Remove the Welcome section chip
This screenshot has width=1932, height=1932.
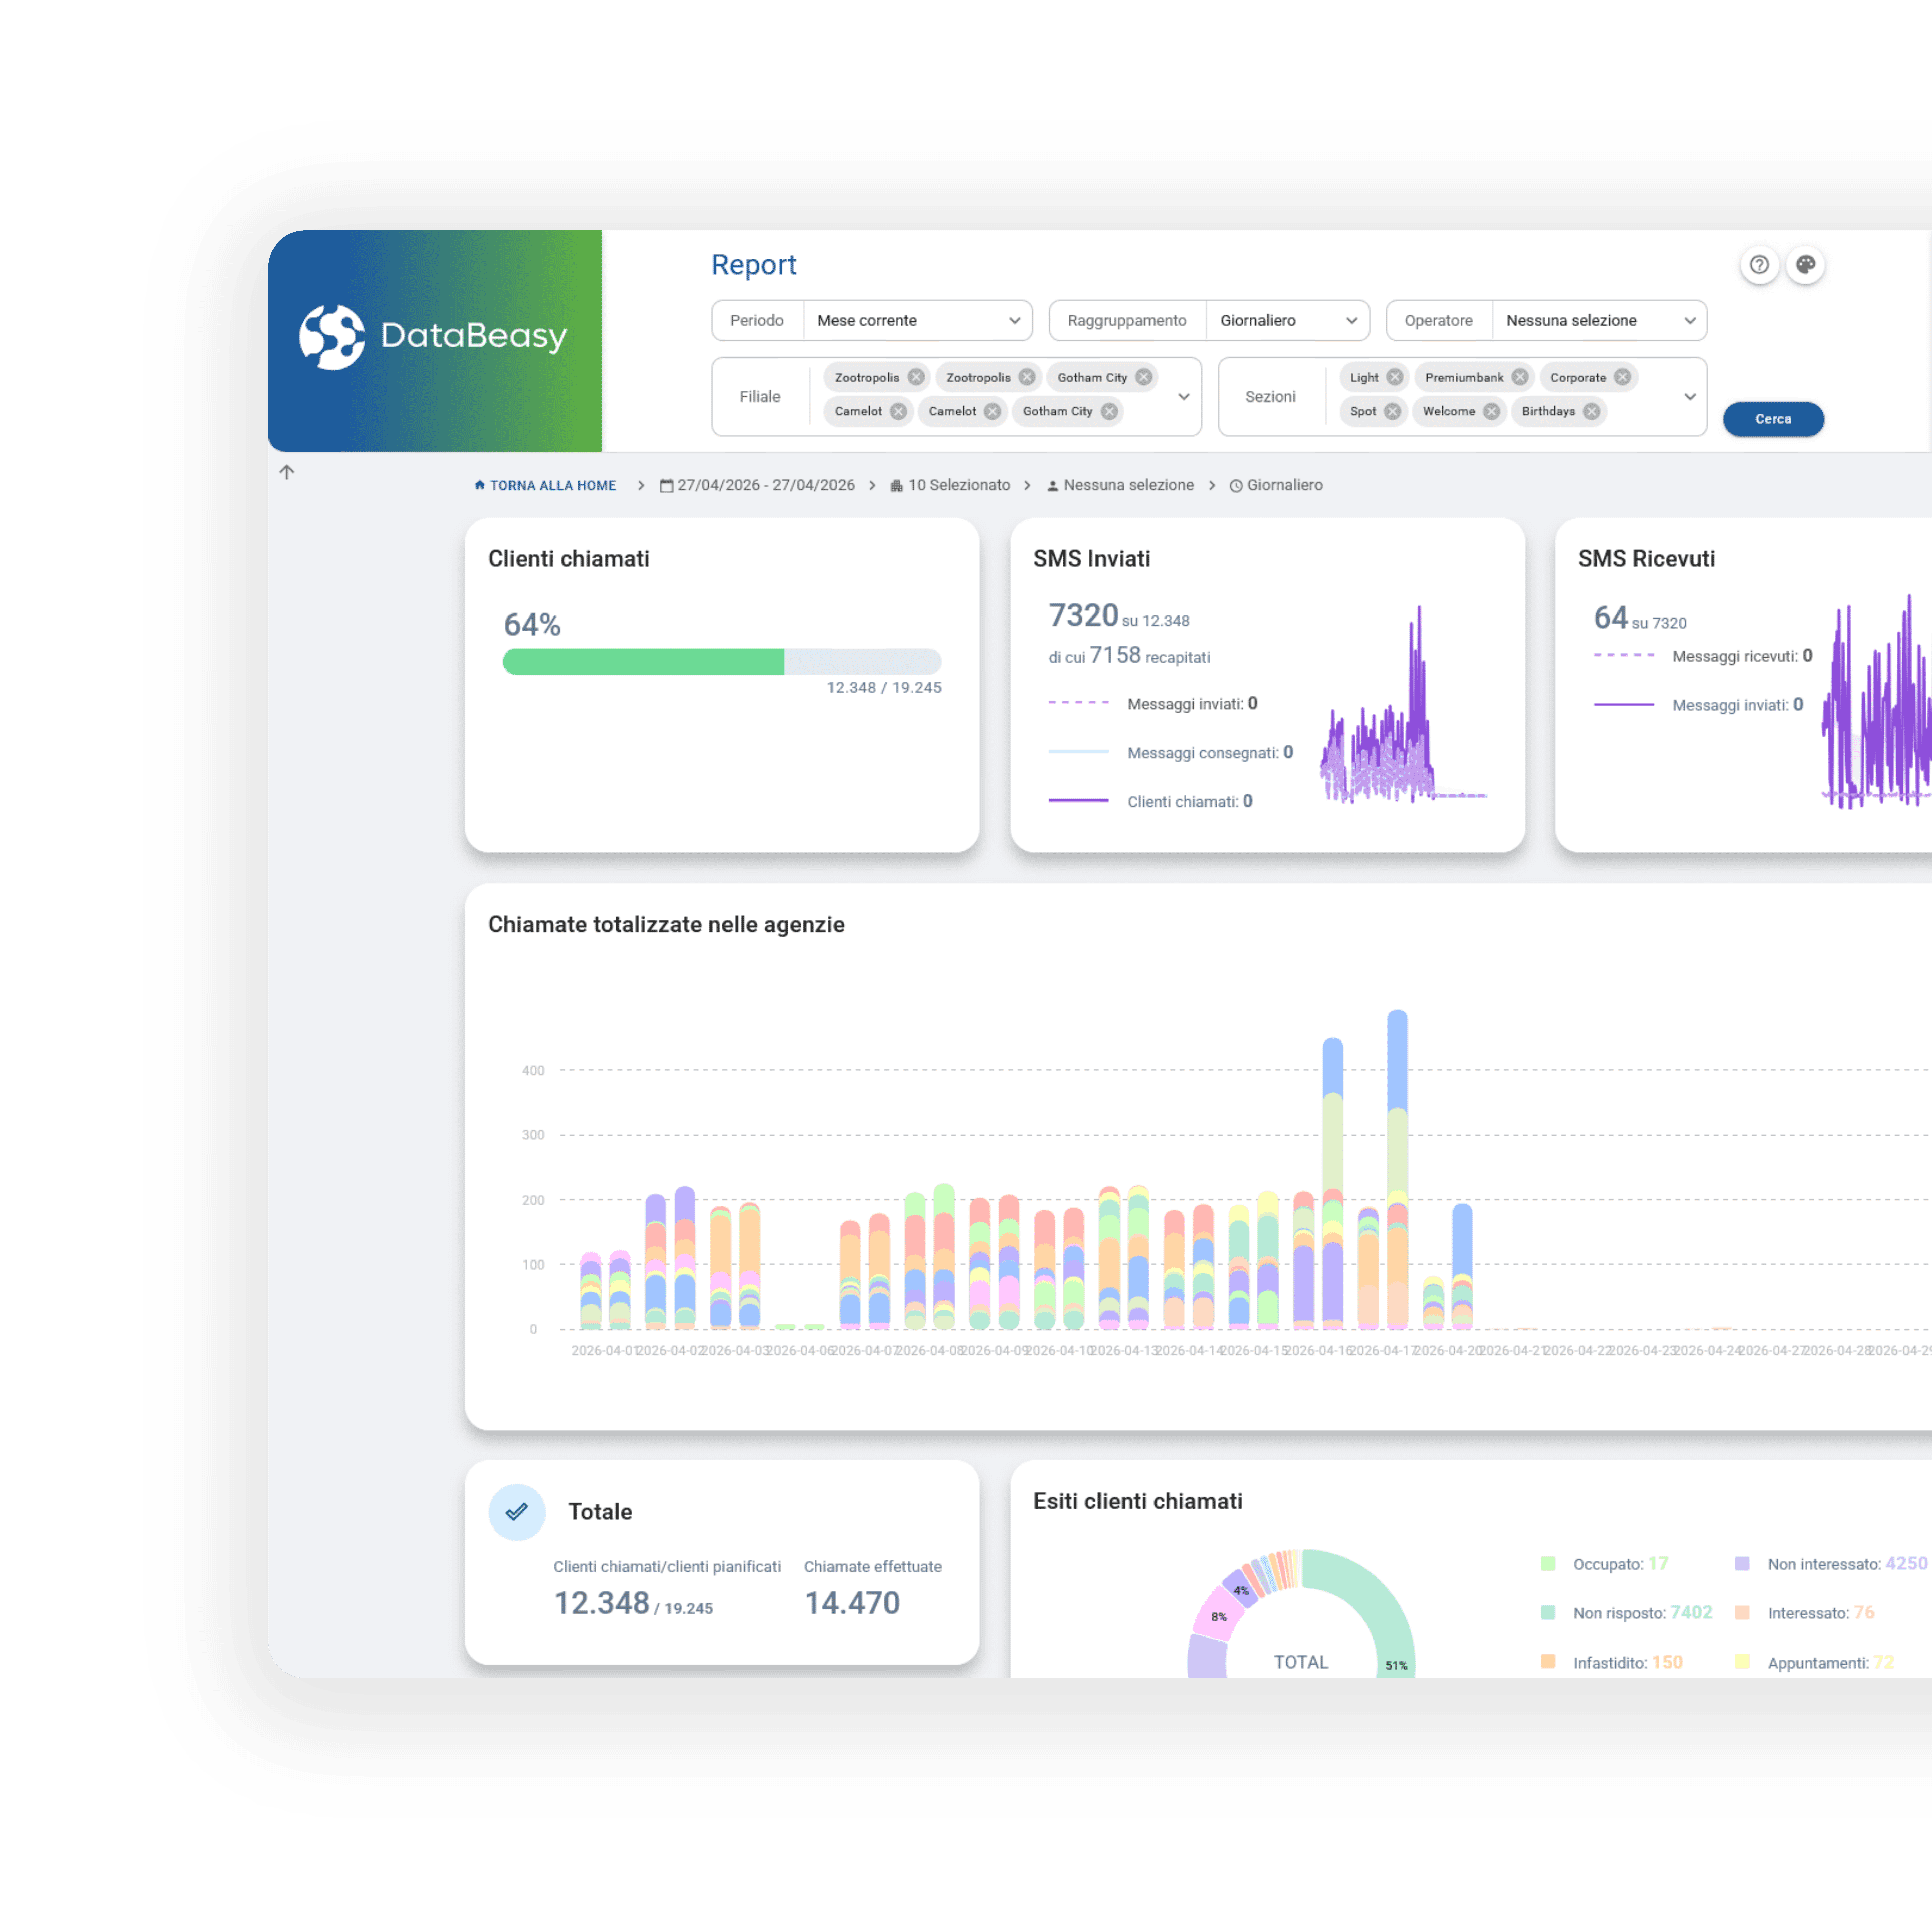(x=1491, y=411)
